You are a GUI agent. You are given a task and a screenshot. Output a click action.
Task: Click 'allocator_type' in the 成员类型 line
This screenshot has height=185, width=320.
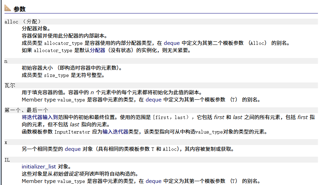click(63, 43)
